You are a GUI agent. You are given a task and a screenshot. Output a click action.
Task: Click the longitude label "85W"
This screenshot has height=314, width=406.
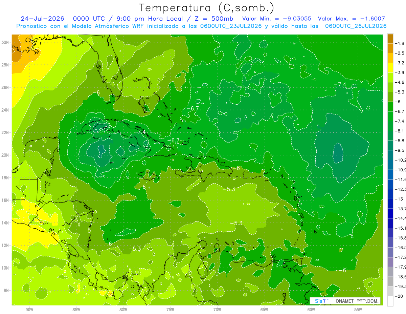[x=76, y=310]
